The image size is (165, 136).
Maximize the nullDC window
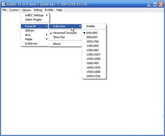(x=155, y=4)
